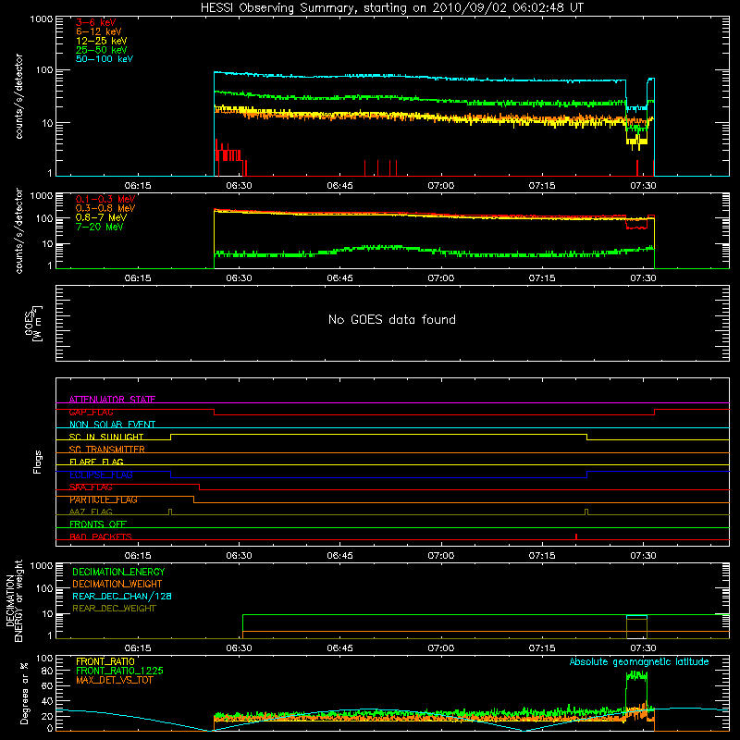Viewport: 740px width, 740px height.
Task: Click the counts/s/detector label of keV plot
Action: 18,96
